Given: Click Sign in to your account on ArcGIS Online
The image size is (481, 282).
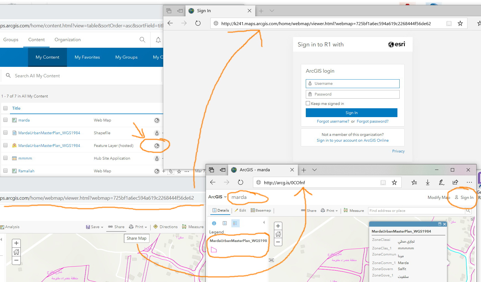Looking at the screenshot, I should tap(353, 140).
